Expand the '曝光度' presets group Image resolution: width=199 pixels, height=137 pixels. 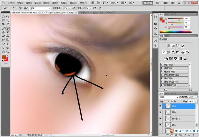pyautogui.click(x=162, y=72)
